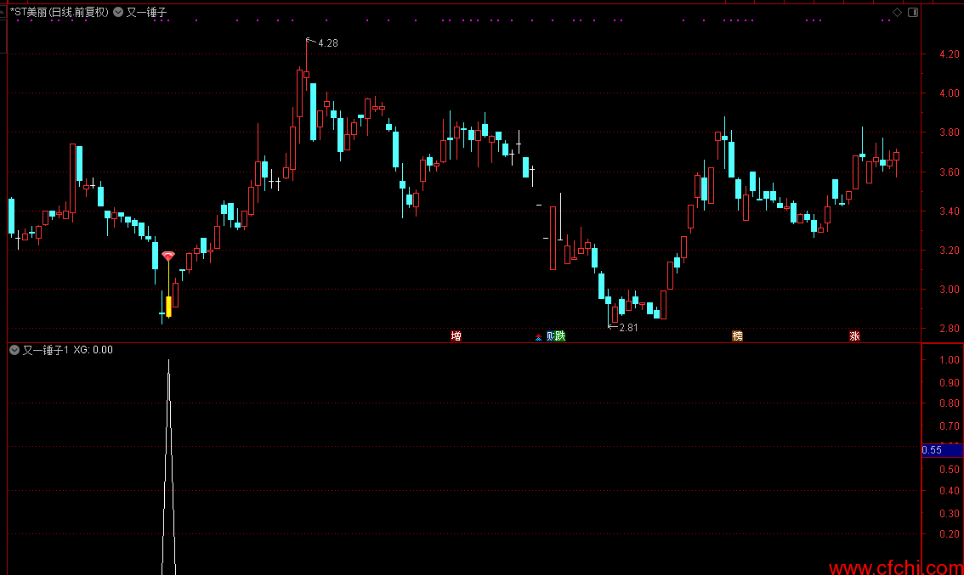
Task: Click the 又一锤子 main indicator name
Action: pos(146,12)
